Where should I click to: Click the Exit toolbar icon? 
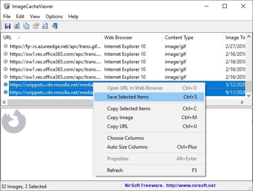pyautogui.click(x=55, y=26)
